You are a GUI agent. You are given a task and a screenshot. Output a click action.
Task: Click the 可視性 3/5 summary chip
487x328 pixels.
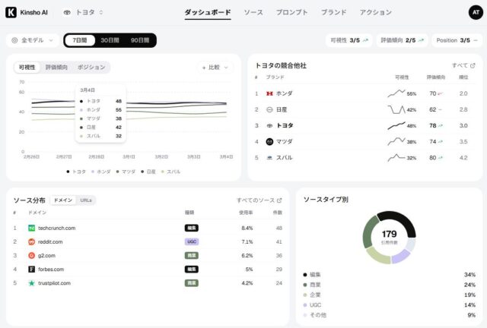349,40
